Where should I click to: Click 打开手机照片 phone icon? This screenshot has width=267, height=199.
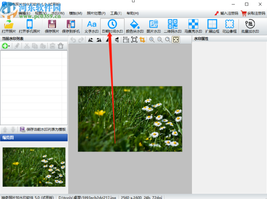click(30, 26)
